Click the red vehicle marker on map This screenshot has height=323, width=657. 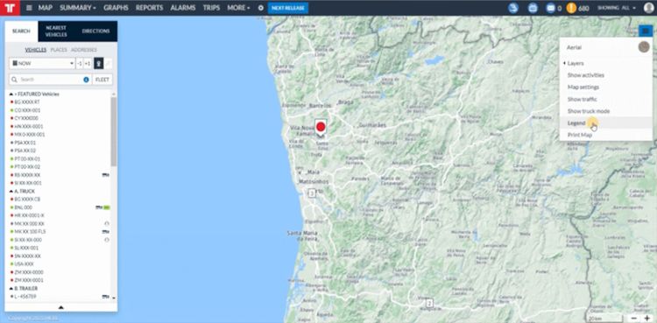(x=321, y=127)
